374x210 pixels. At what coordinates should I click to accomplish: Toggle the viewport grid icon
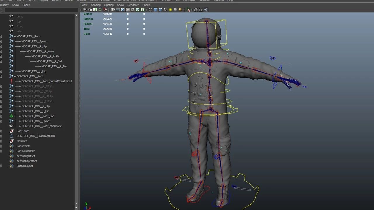[112, 10]
